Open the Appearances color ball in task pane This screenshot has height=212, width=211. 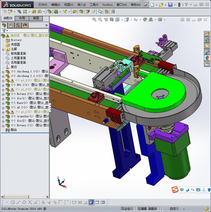tap(207, 58)
